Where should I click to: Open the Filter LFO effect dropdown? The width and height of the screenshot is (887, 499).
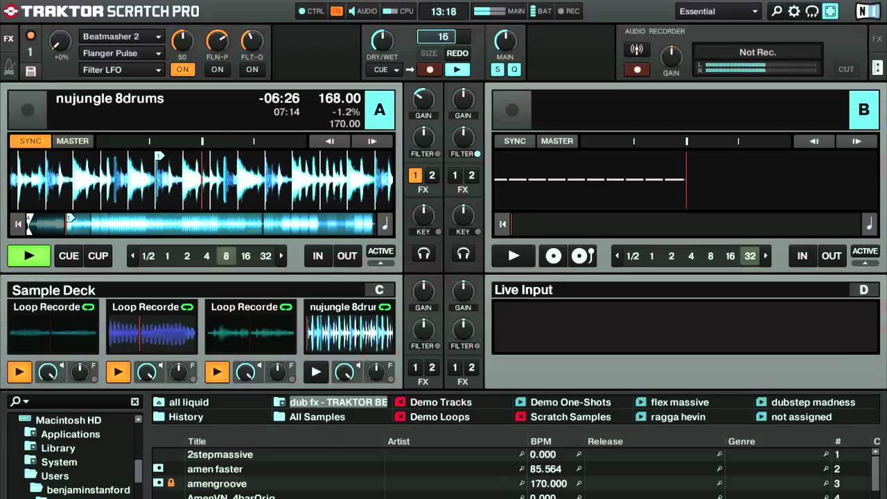(x=121, y=70)
